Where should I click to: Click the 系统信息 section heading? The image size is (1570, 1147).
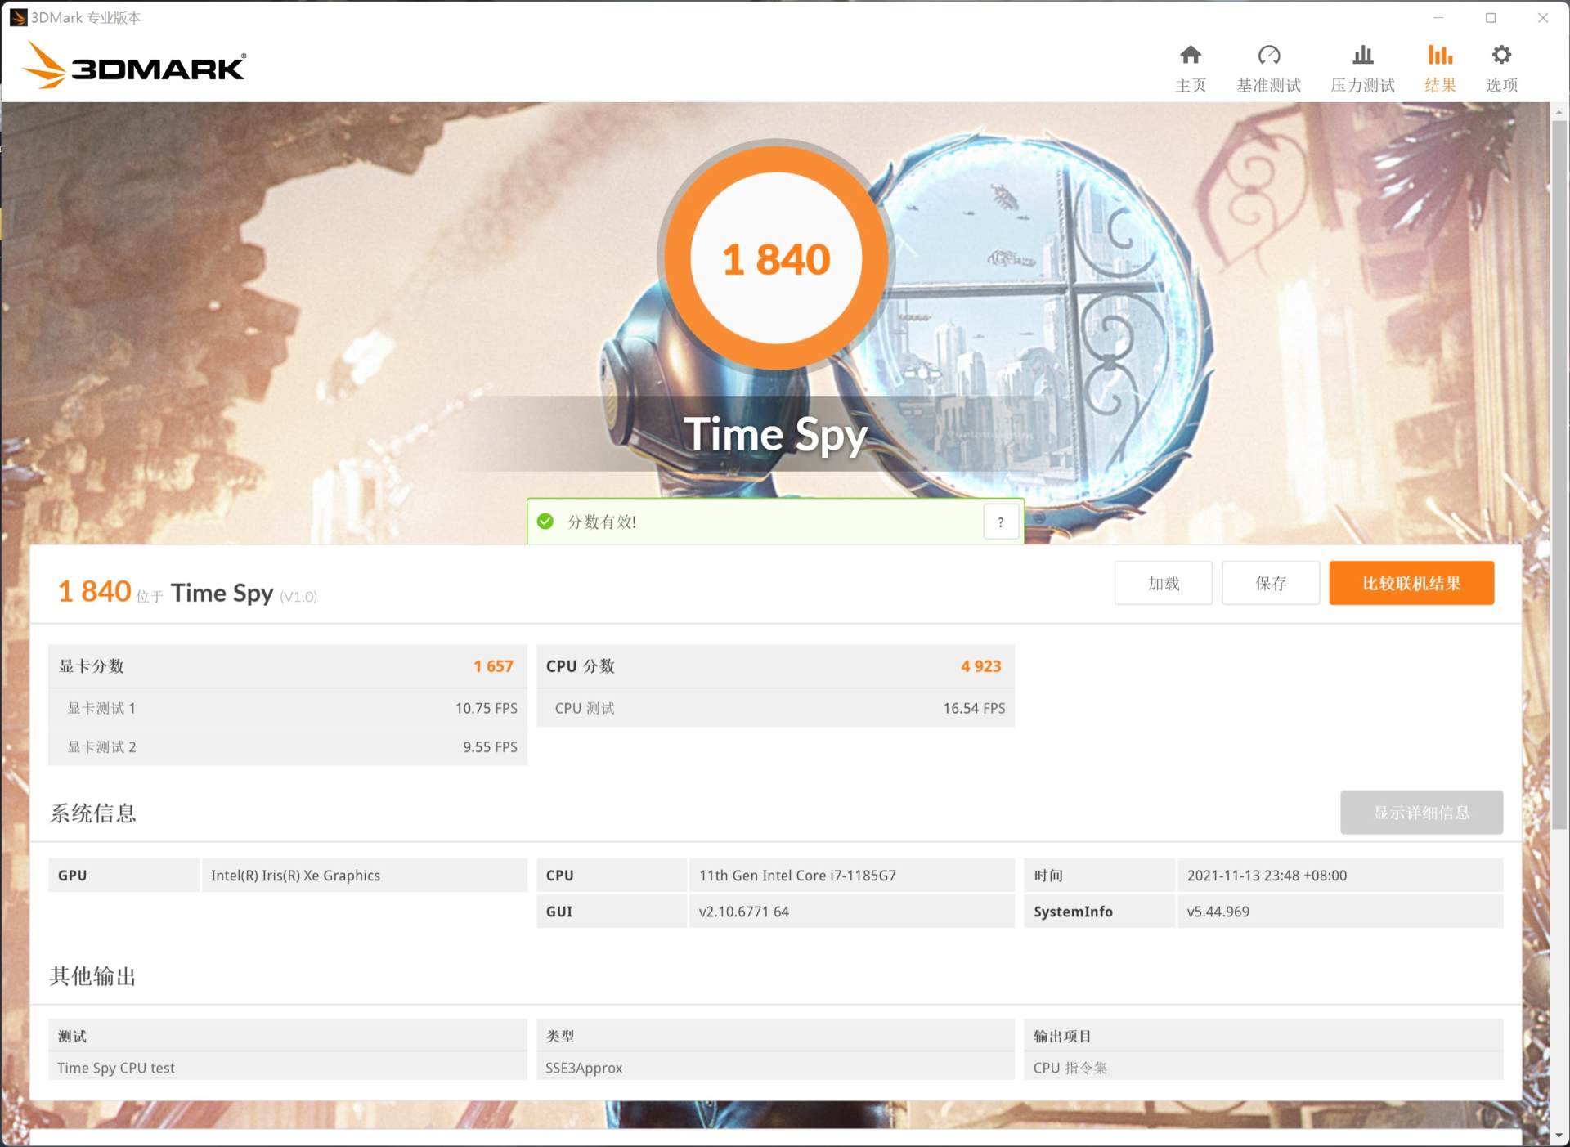click(93, 813)
